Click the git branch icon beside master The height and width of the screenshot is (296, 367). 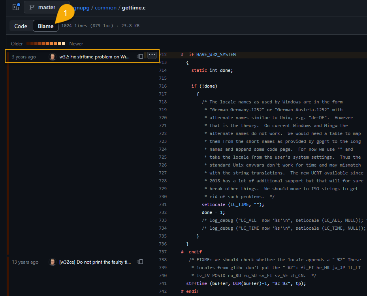click(32, 7)
